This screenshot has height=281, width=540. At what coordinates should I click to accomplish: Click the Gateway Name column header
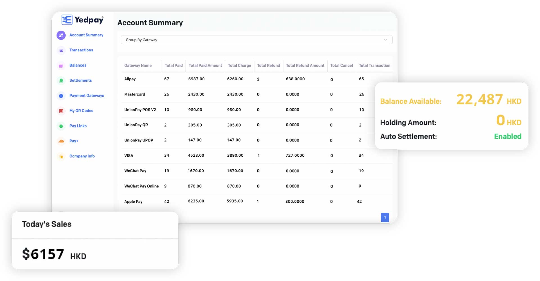(138, 66)
